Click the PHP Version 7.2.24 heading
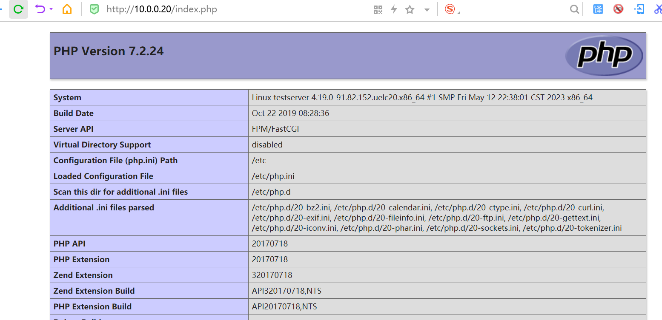 (x=109, y=51)
